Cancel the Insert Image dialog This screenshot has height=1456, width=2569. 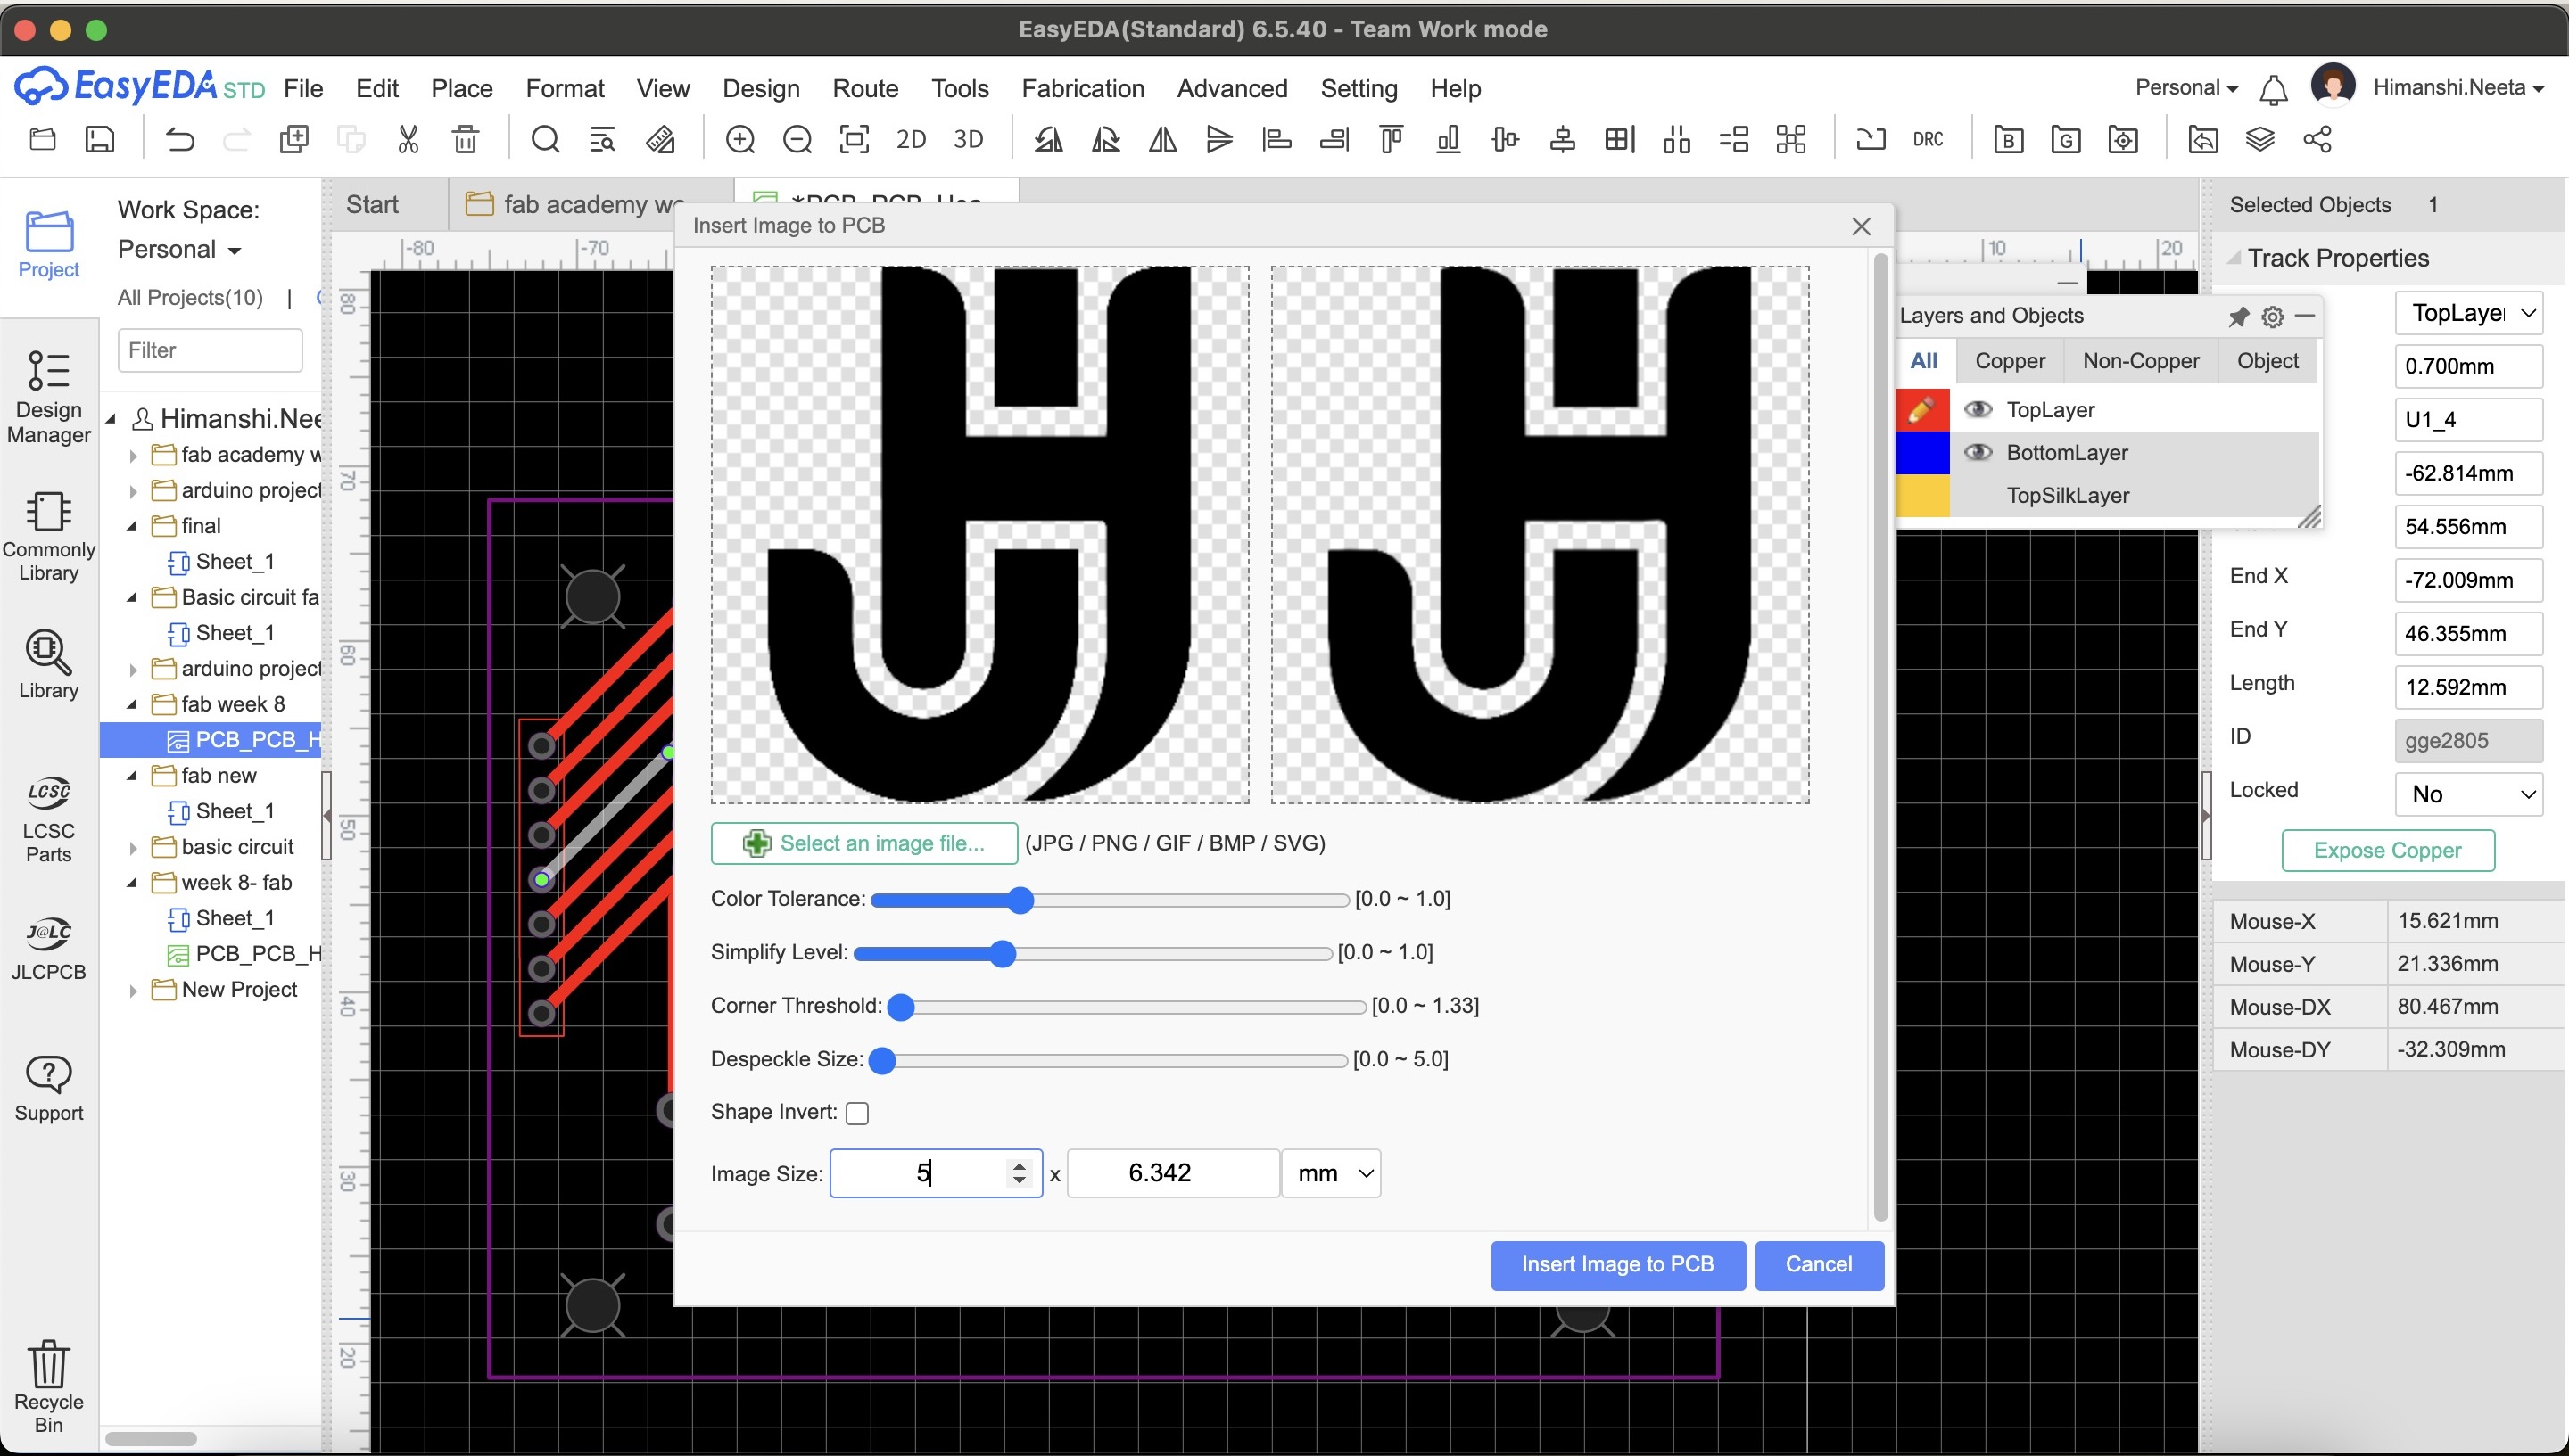(1819, 1265)
